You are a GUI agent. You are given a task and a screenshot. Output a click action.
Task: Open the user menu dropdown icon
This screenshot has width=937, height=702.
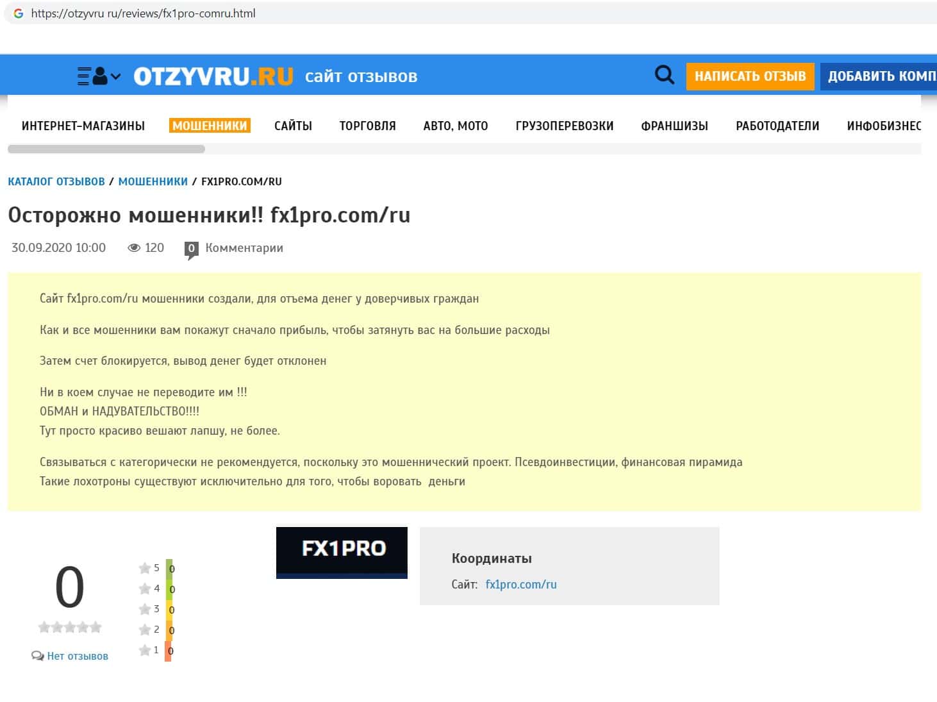99,76
